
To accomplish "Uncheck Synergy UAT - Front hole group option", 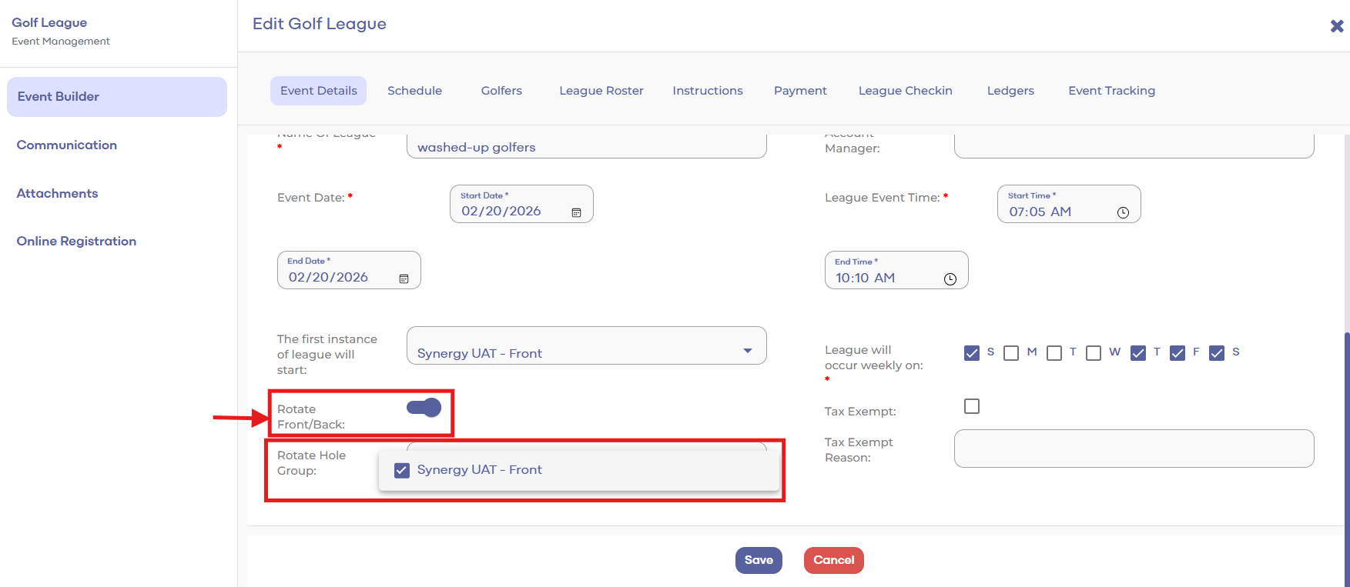I will tap(402, 470).
